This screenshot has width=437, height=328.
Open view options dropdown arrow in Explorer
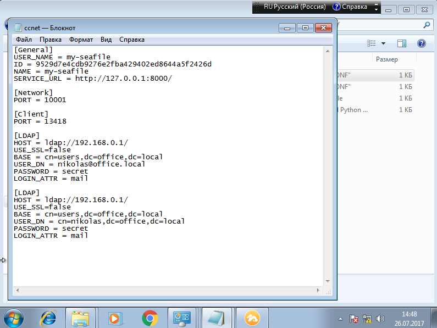pyautogui.click(x=383, y=43)
